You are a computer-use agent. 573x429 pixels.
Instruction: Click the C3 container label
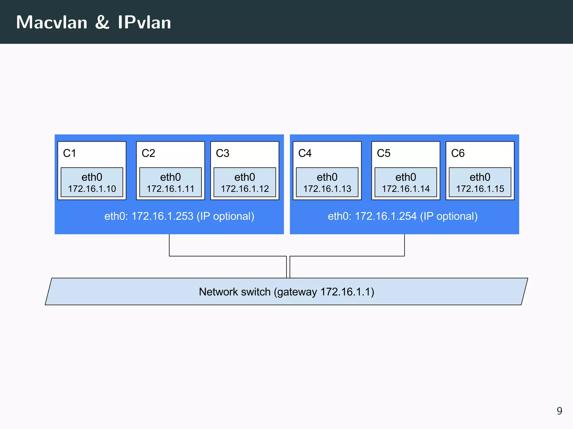coord(222,153)
